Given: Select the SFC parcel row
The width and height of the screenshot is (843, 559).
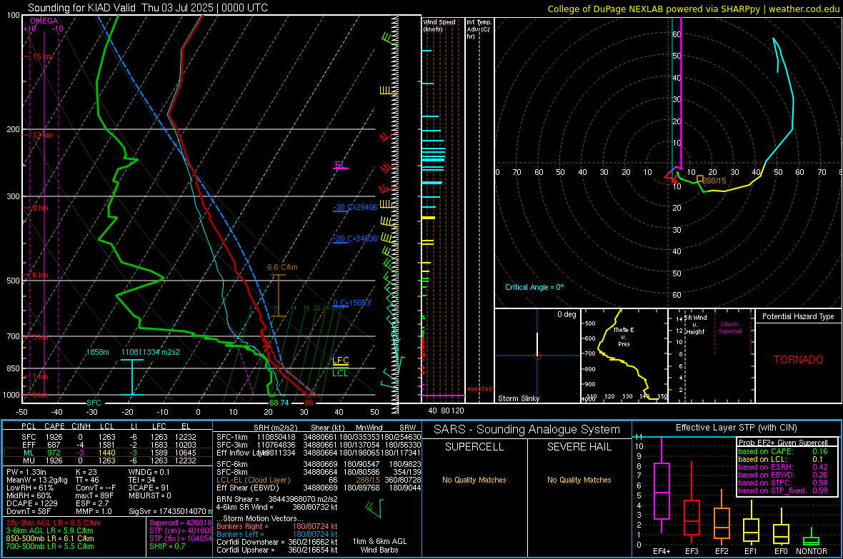Looking at the screenshot, I should point(108,437).
